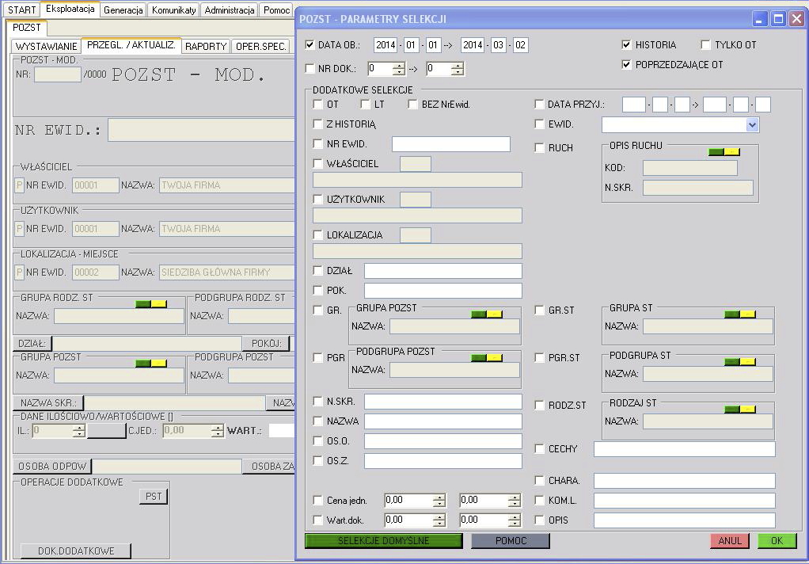Click the yellow button in RODZAJ ST box
809x564 pixels.
click(747, 409)
